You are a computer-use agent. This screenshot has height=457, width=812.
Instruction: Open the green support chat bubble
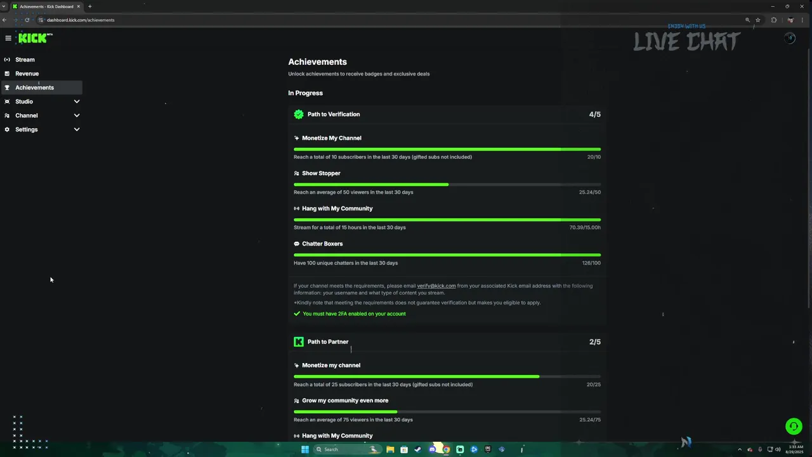793,426
